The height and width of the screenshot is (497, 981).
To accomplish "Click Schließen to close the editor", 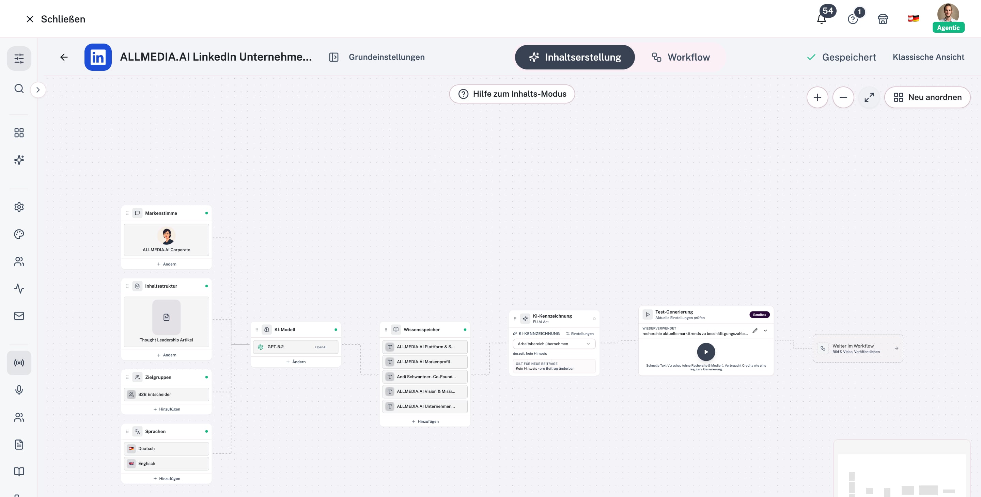I will [56, 19].
